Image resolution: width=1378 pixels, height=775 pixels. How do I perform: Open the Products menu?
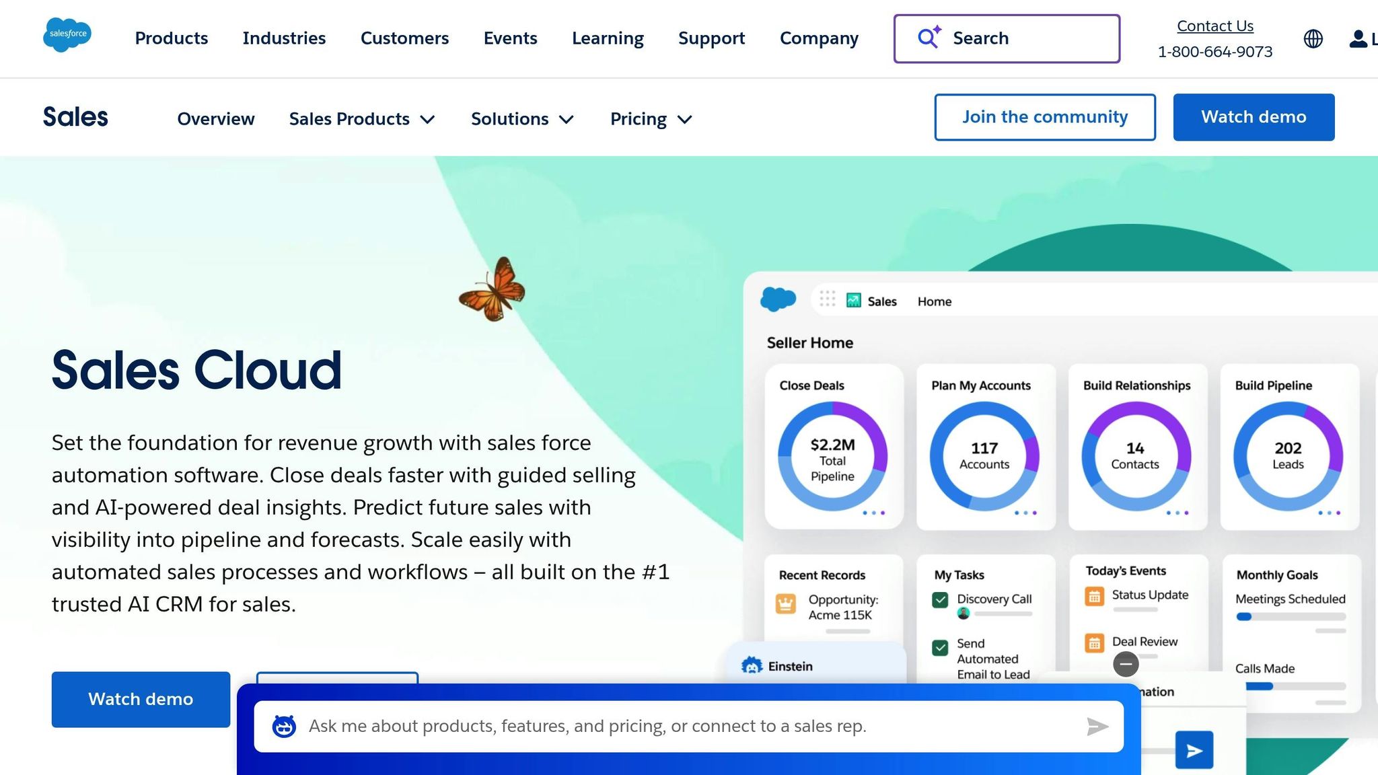tap(172, 38)
